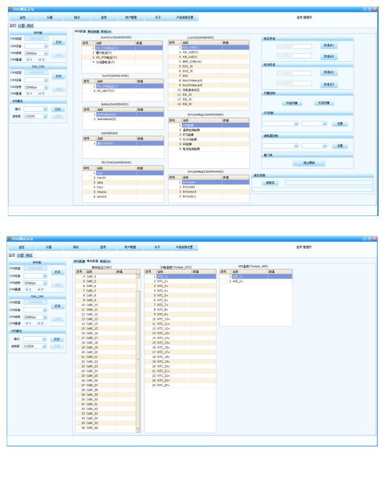385x480 pixels.
Task: Select ErrCode10 row in ErrCodeMsg2 table
Action: (209, 192)
